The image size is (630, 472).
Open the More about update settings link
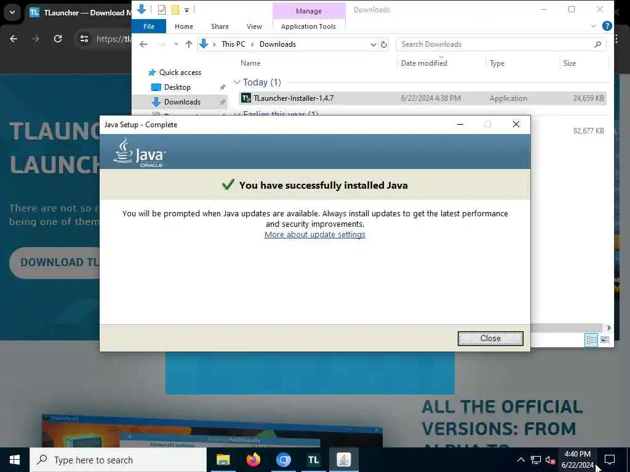314,234
